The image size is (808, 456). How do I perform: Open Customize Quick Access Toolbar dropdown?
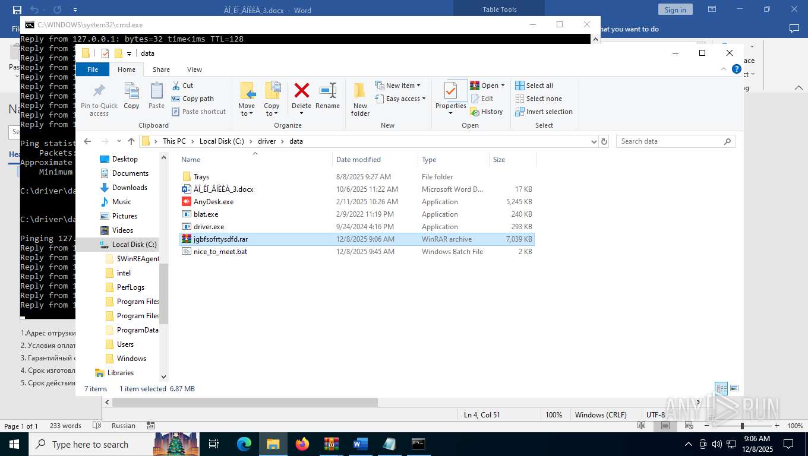coord(129,53)
